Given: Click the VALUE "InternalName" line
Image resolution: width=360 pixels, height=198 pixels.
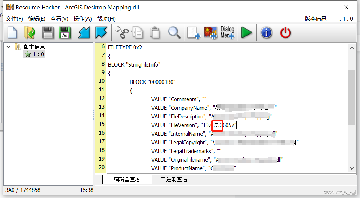Looking at the screenshot, I should (214, 134).
